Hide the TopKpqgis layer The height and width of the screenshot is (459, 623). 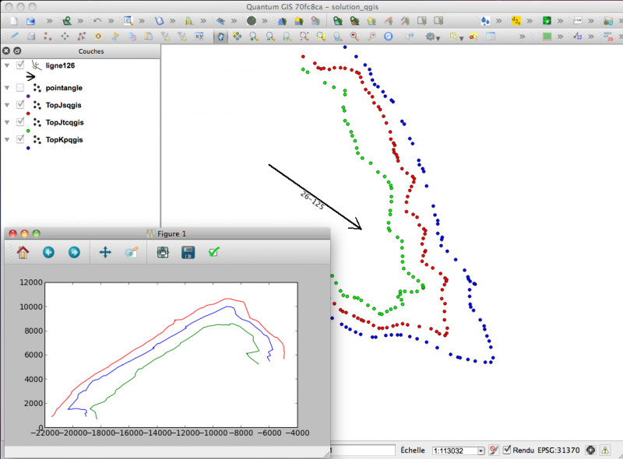click(x=20, y=139)
